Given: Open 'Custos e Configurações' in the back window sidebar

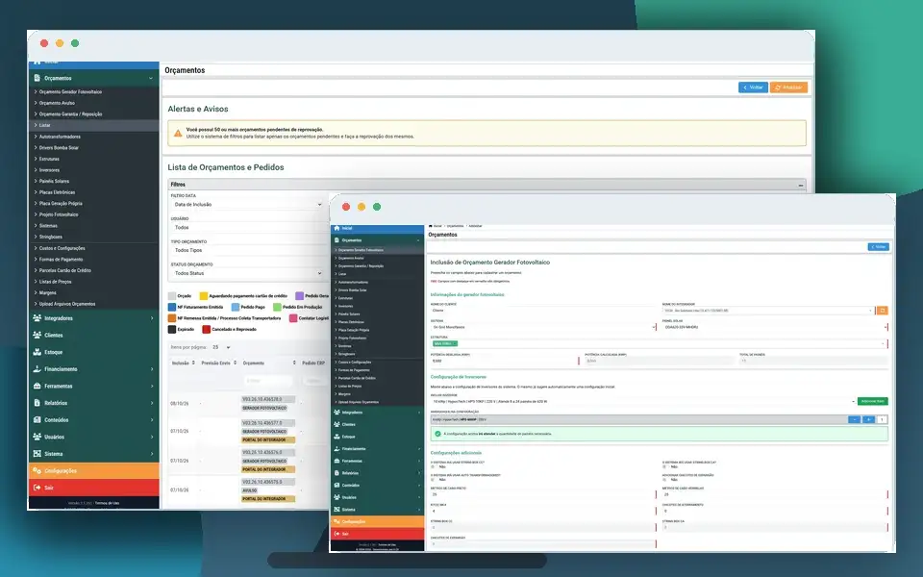Looking at the screenshot, I should [62, 248].
